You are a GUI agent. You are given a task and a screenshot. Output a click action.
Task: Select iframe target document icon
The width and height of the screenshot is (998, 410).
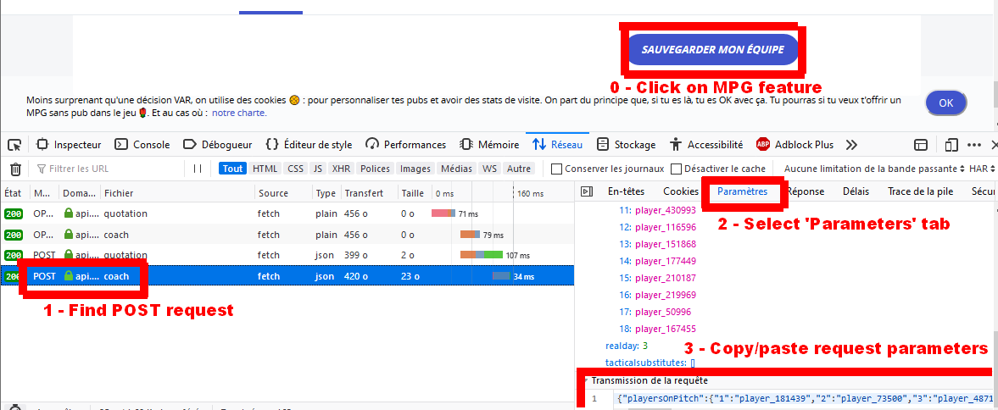[921, 145]
